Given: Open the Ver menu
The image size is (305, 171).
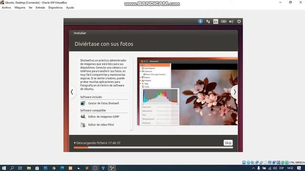Looking at the screenshot, I should [x=30, y=8].
